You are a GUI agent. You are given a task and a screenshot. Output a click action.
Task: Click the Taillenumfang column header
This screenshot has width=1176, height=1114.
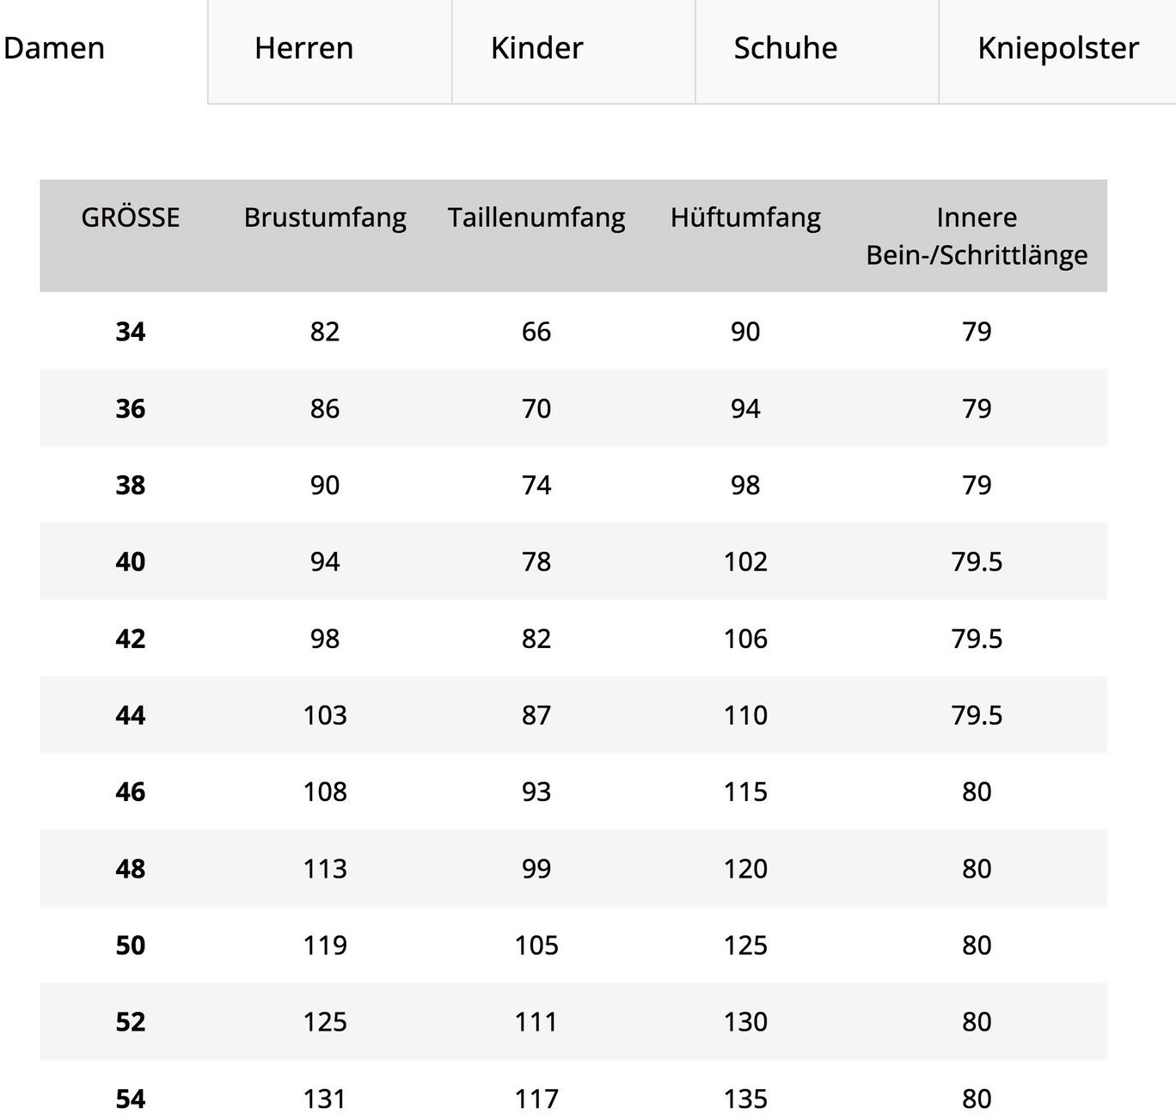click(536, 217)
